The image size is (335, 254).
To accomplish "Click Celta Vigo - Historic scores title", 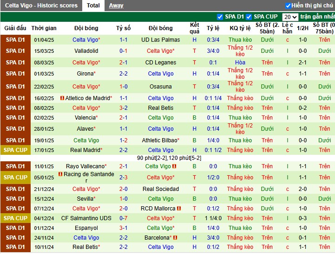I will pyautogui.click(x=41, y=5).
